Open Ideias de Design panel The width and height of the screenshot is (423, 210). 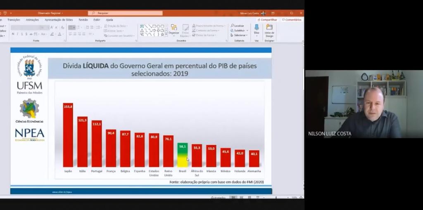269,30
